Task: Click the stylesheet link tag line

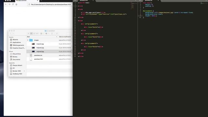Action: [x=104, y=14]
